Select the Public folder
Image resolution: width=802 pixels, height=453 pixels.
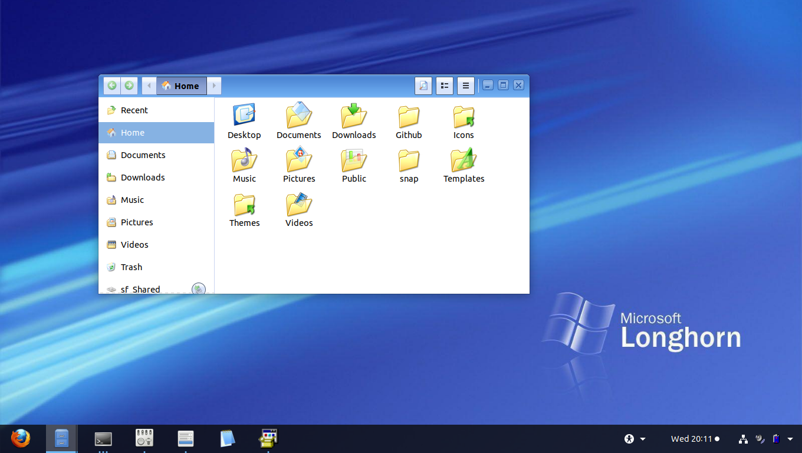(x=354, y=165)
